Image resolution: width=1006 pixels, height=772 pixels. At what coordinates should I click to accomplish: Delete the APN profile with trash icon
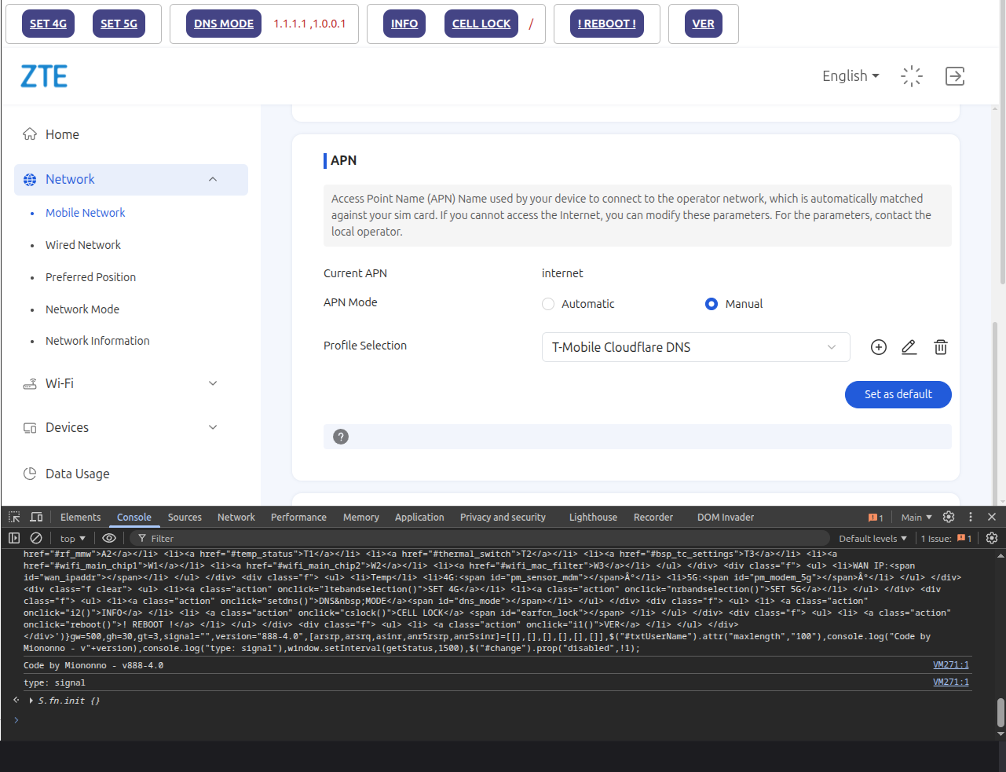940,347
